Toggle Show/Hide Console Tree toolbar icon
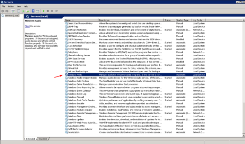245x144 pixels. pyautogui.click(x=13, y=11)
